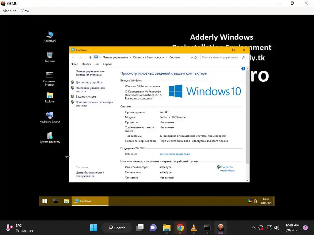Open the Вид menu
This screenshot has width=314, height=235.
[x=97, y=64]
